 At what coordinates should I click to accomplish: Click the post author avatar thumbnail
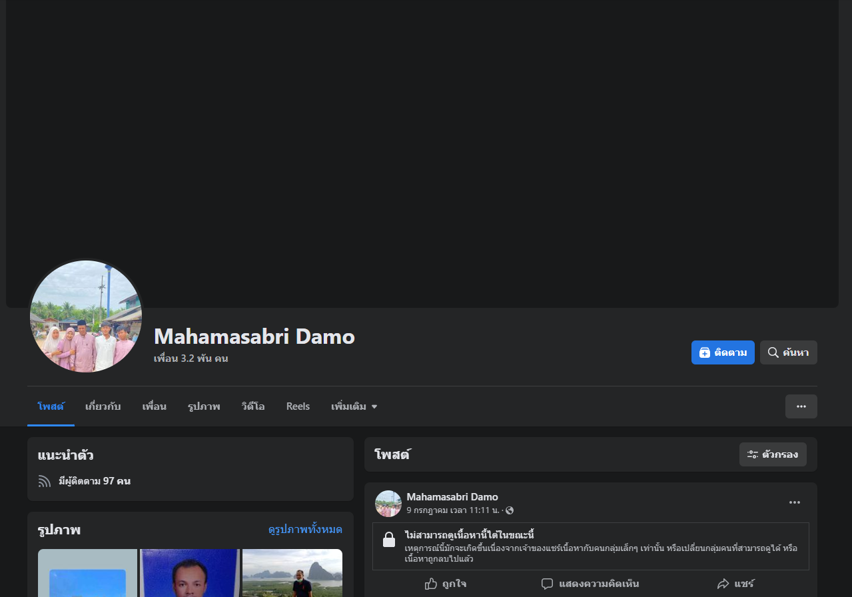click(388, 504)
